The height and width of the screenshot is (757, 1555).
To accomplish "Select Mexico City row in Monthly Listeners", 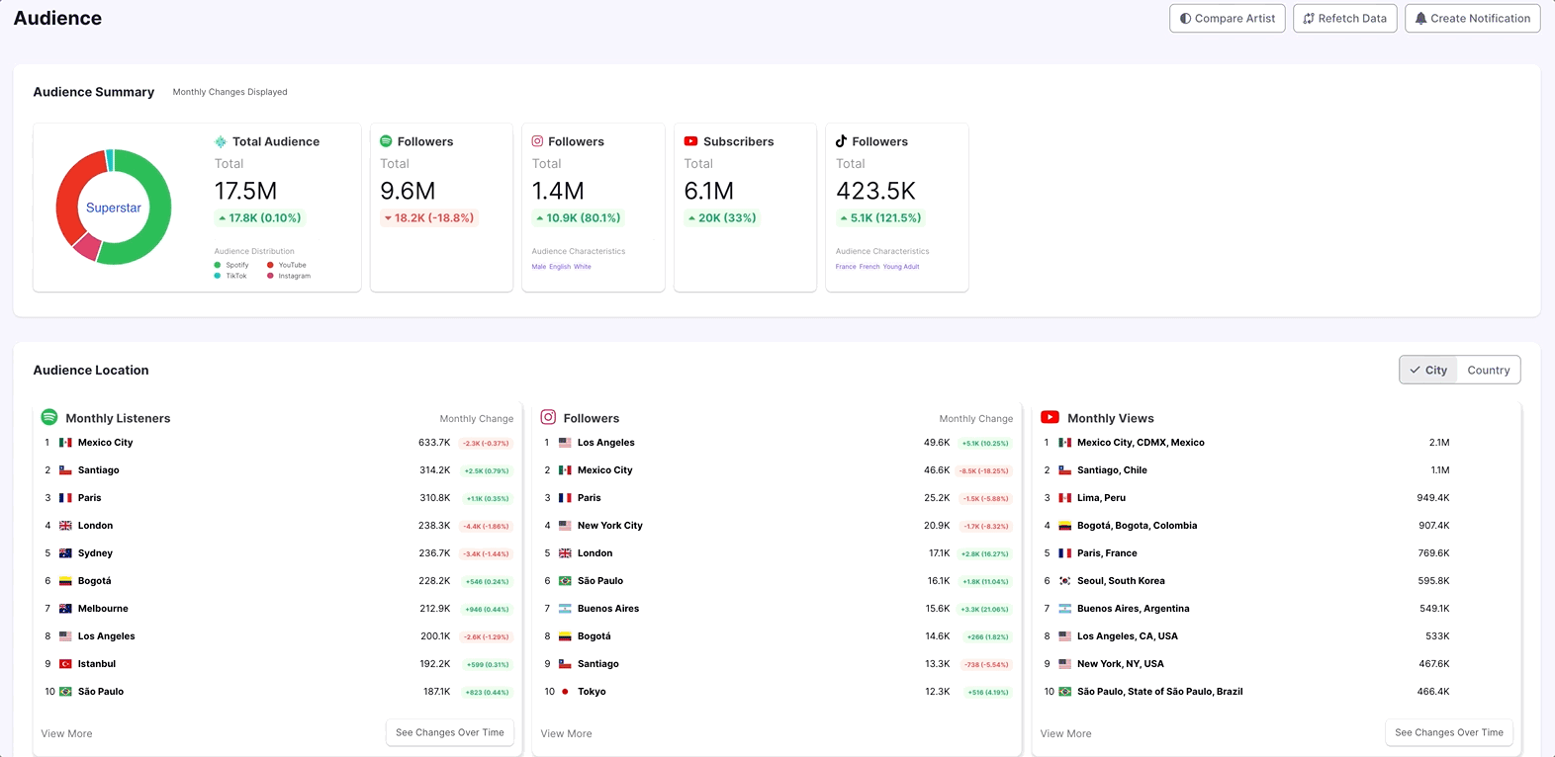I will click(x=105, y=443).
